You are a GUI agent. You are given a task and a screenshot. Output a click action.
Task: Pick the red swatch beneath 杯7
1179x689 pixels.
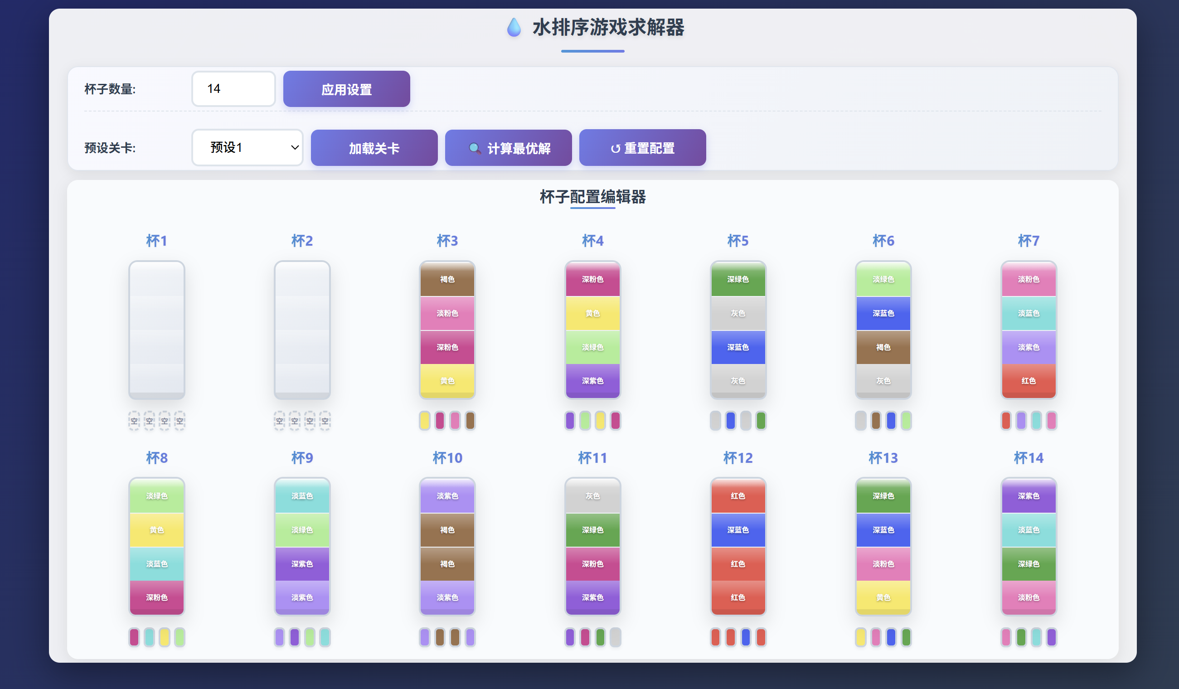tap(1006, 421)
